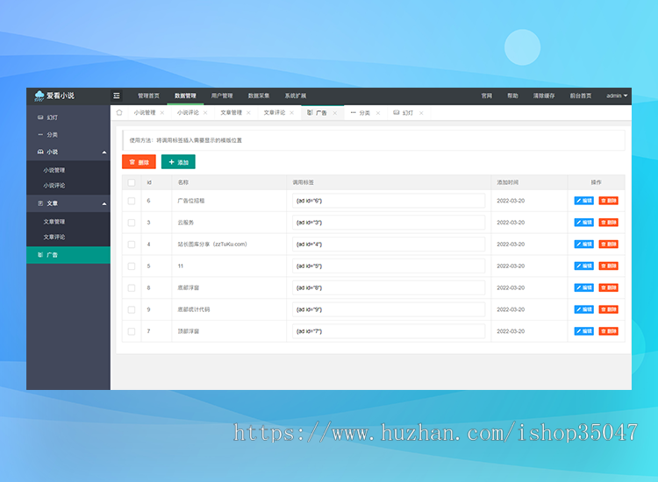Image resolution: width=658 pixels, height=482 pixels.
Task: Check the 顶部浮窗 row checkbox
Action: pyautogui.click(x=132, y=331)
